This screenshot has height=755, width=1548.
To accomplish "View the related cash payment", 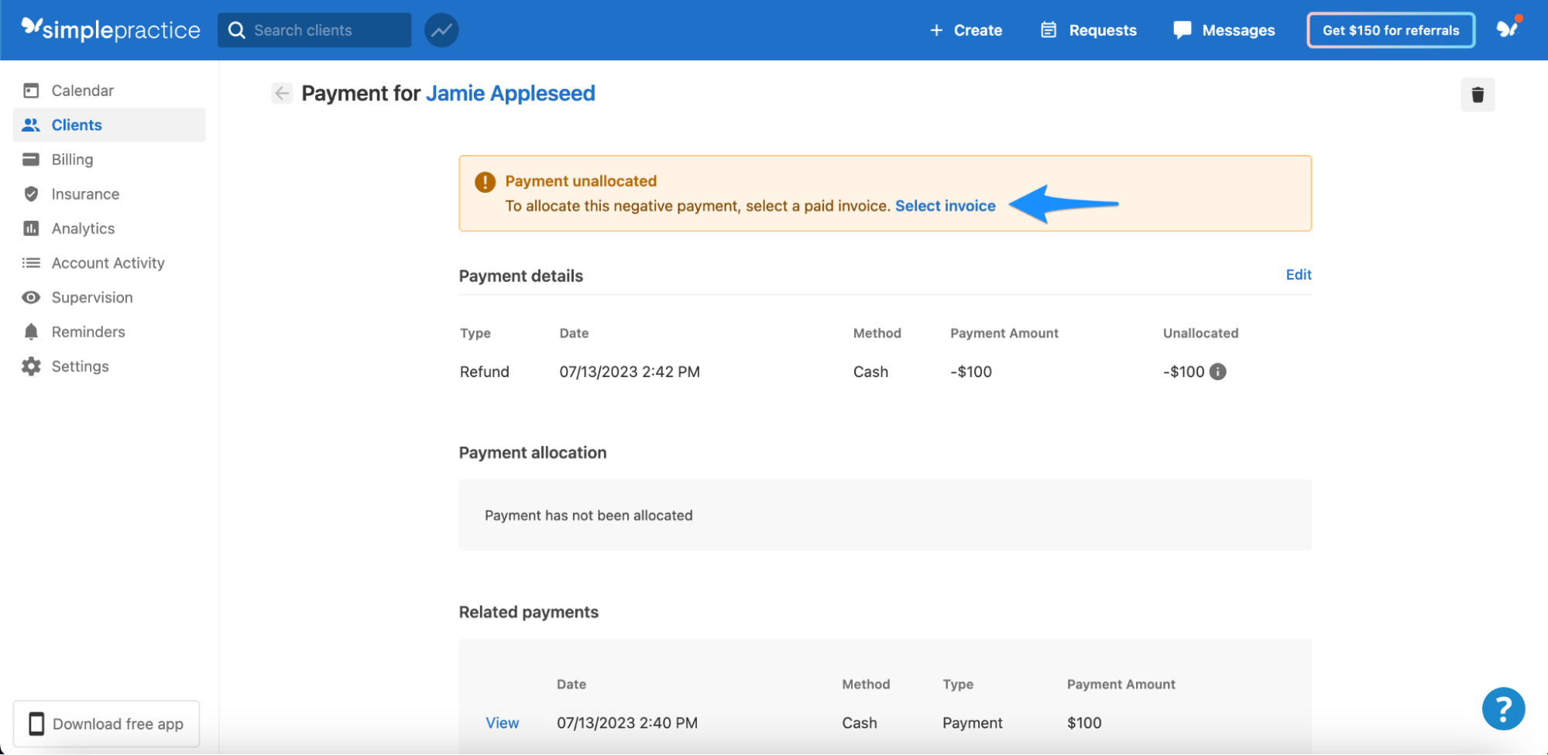I will coord(502,722).
